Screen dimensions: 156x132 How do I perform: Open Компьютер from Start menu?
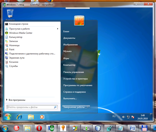[x=69, y=65]
